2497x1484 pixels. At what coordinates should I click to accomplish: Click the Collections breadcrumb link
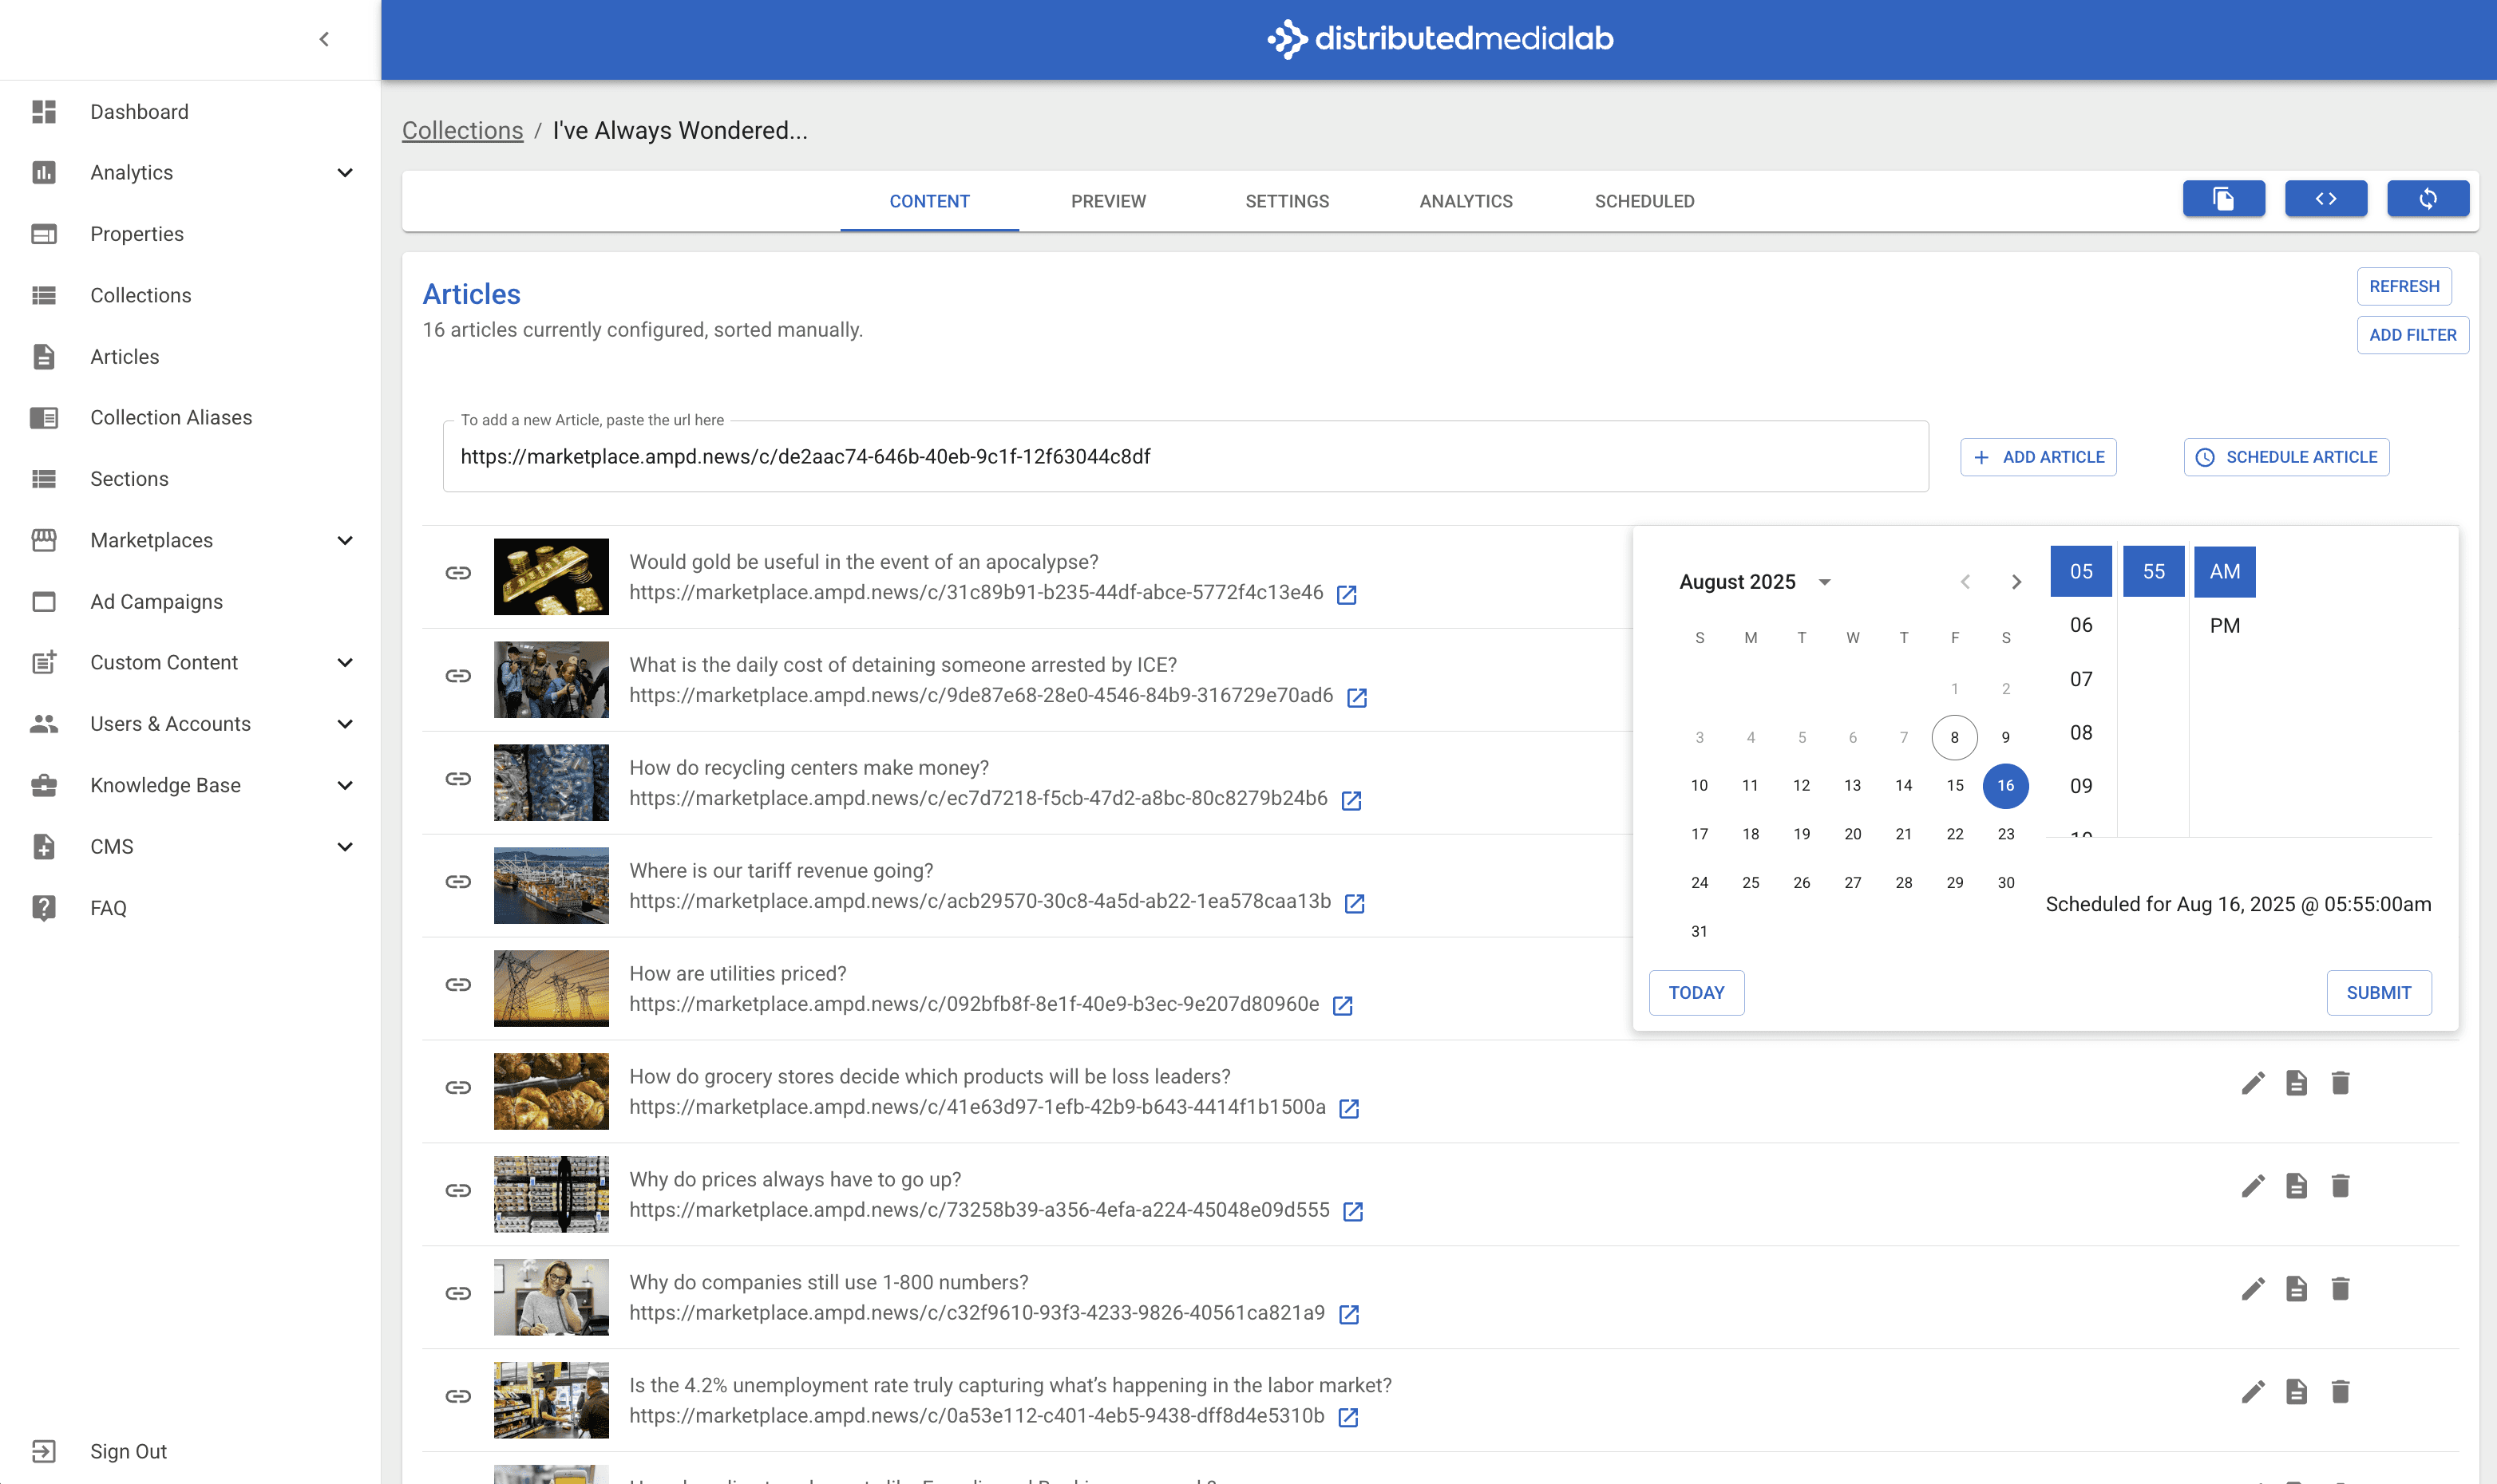coord(462,131)
